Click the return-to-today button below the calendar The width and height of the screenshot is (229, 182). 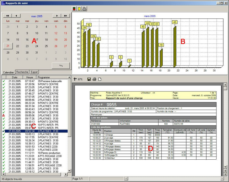point(61,66)
